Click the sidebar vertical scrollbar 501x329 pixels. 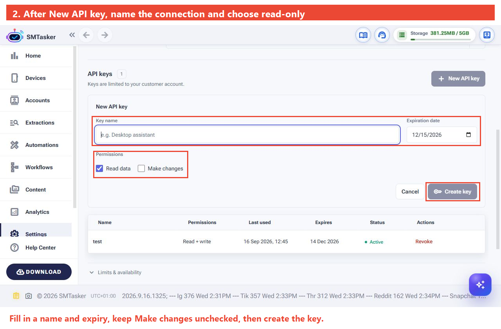point(75,126)
